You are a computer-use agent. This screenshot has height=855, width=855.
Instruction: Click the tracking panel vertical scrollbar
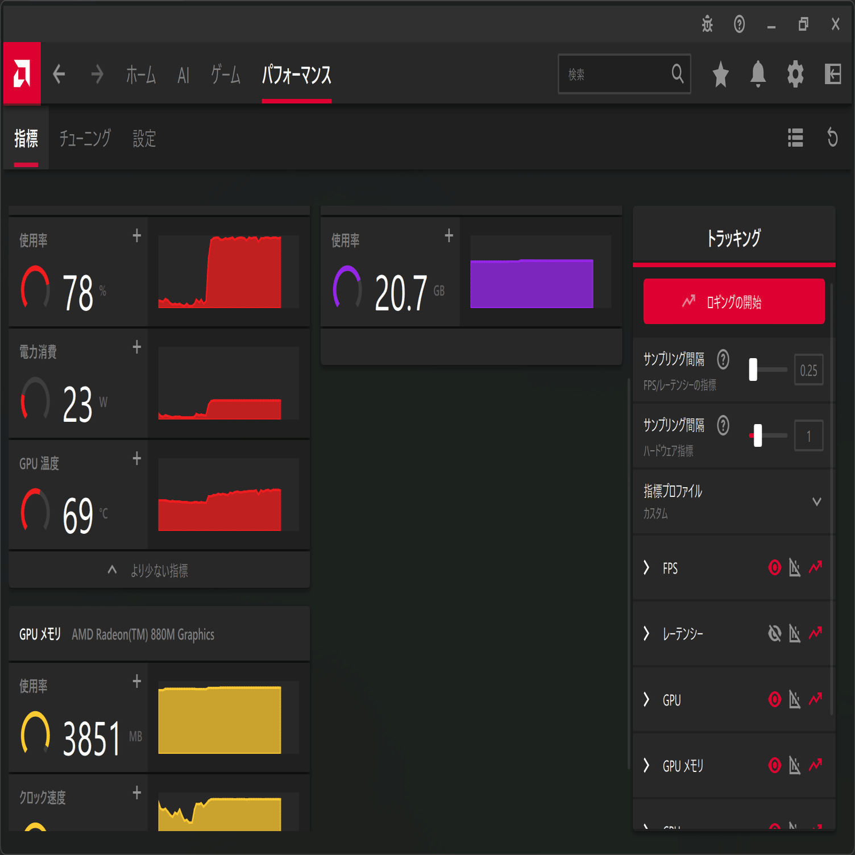tap(832, 499)
